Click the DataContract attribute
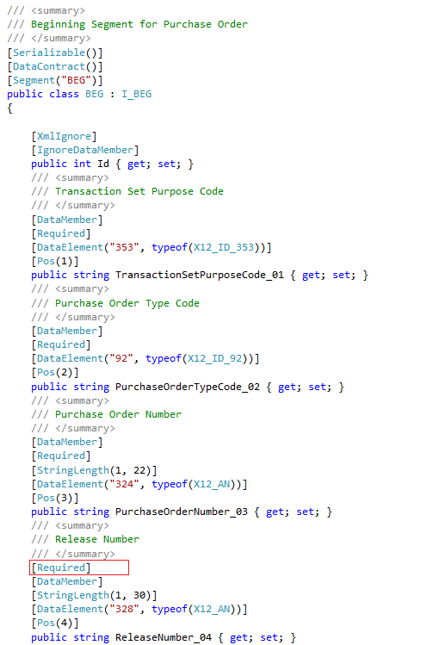 (49, 66)
